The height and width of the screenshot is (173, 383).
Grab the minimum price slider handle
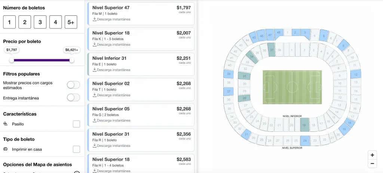pos(12,60)
